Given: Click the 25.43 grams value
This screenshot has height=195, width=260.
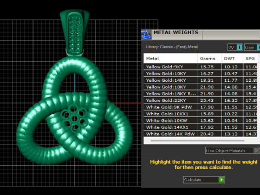Looking at the screenshot, I should (x=207, y=100).
